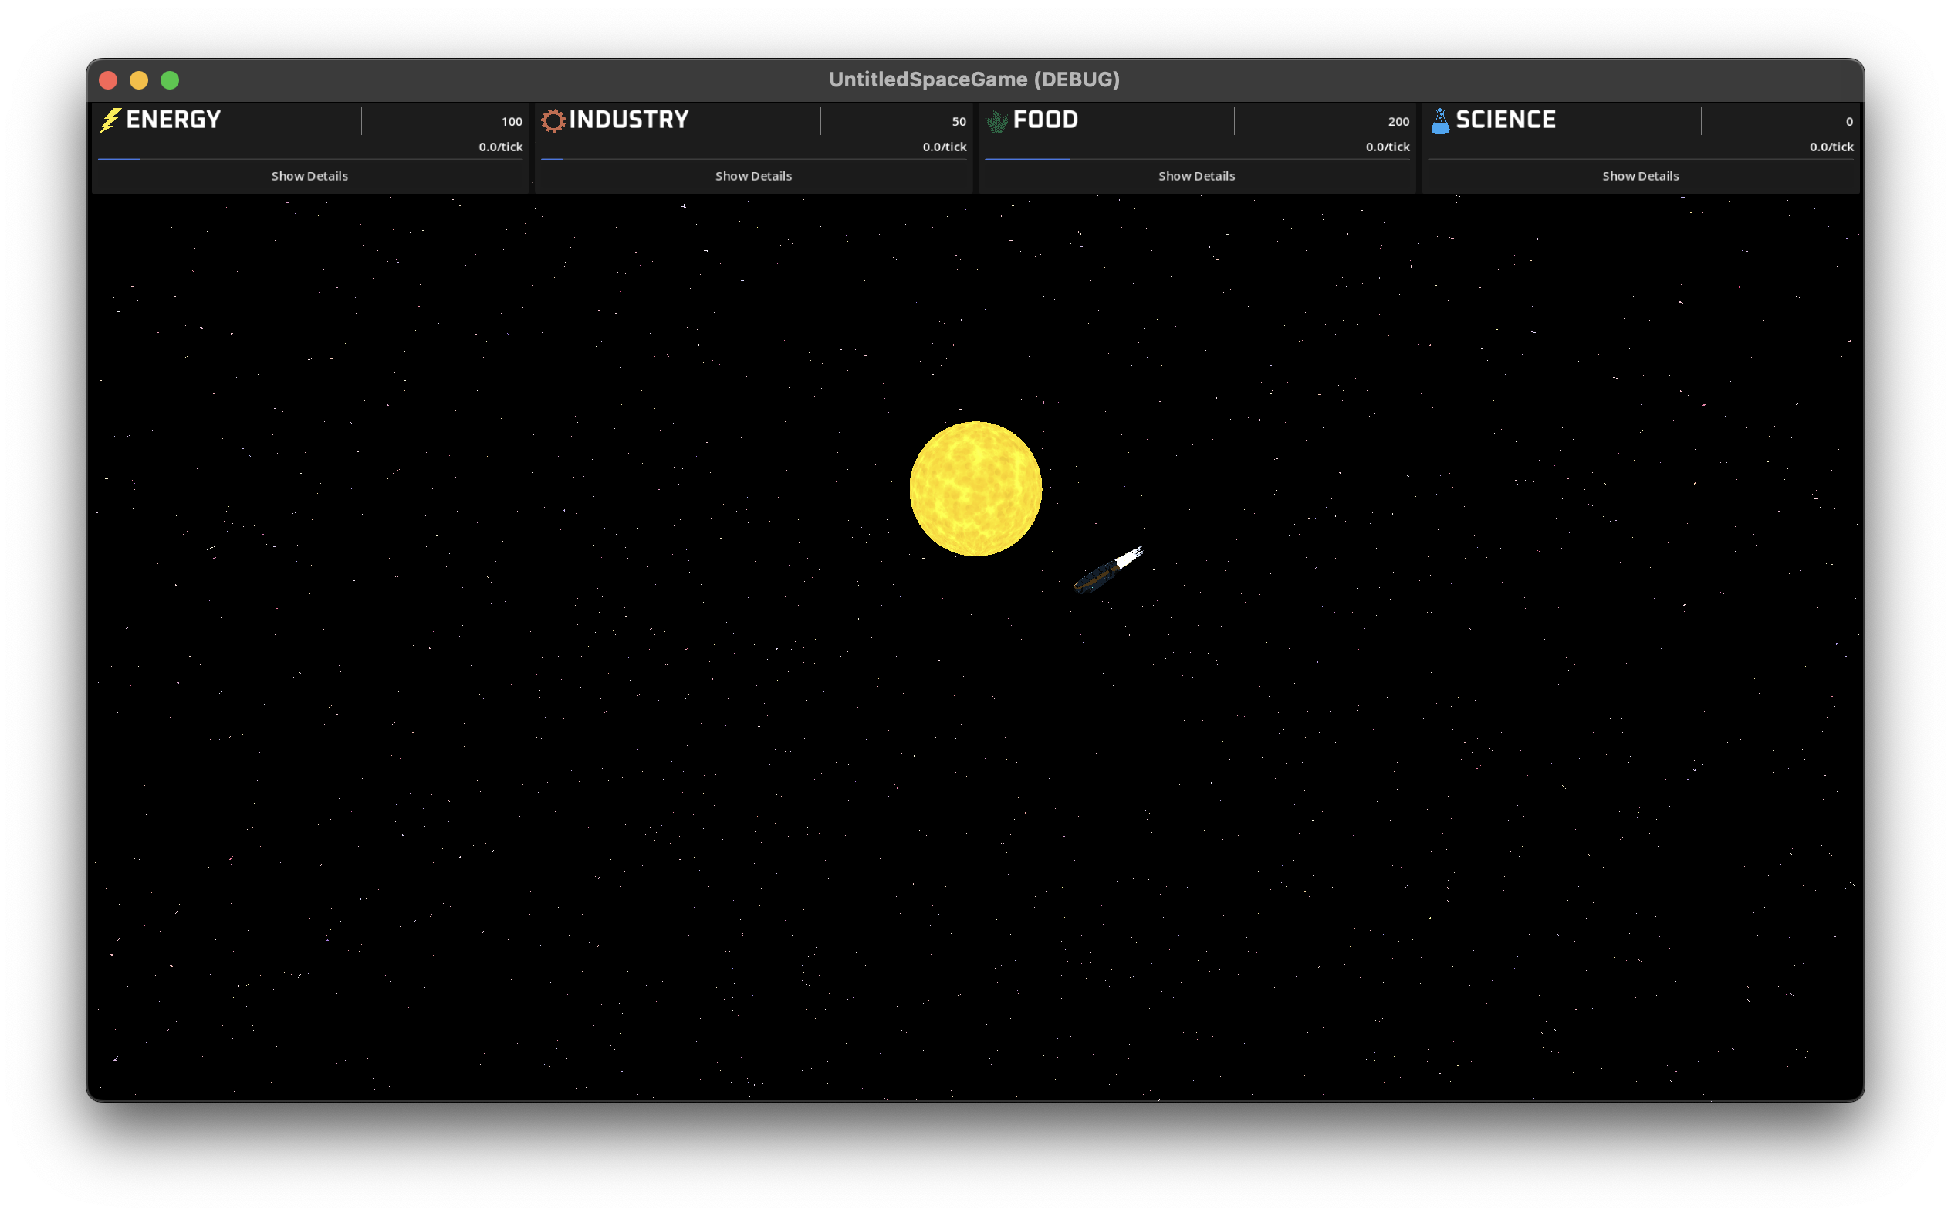This screenshot has width=1951, height=1216.
Task: Show Details for the Energy resource
Action: [309, 175]
